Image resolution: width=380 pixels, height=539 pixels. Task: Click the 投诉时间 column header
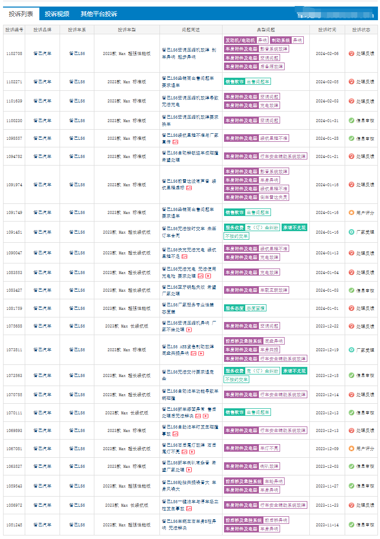coord(327,30)
